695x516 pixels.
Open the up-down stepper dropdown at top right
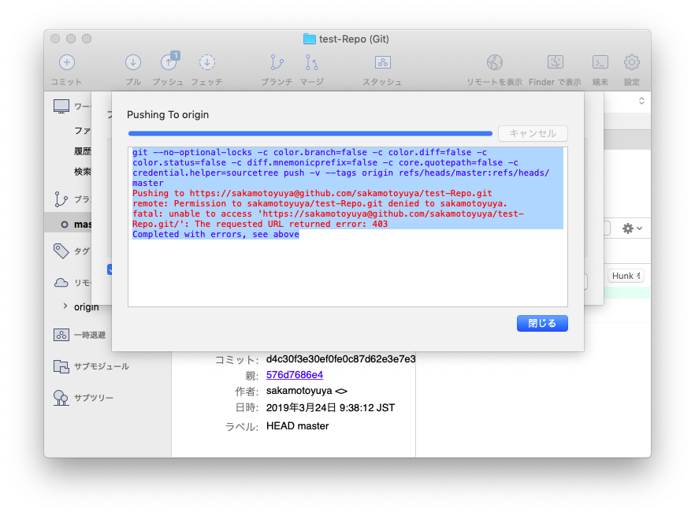[641, 101]
